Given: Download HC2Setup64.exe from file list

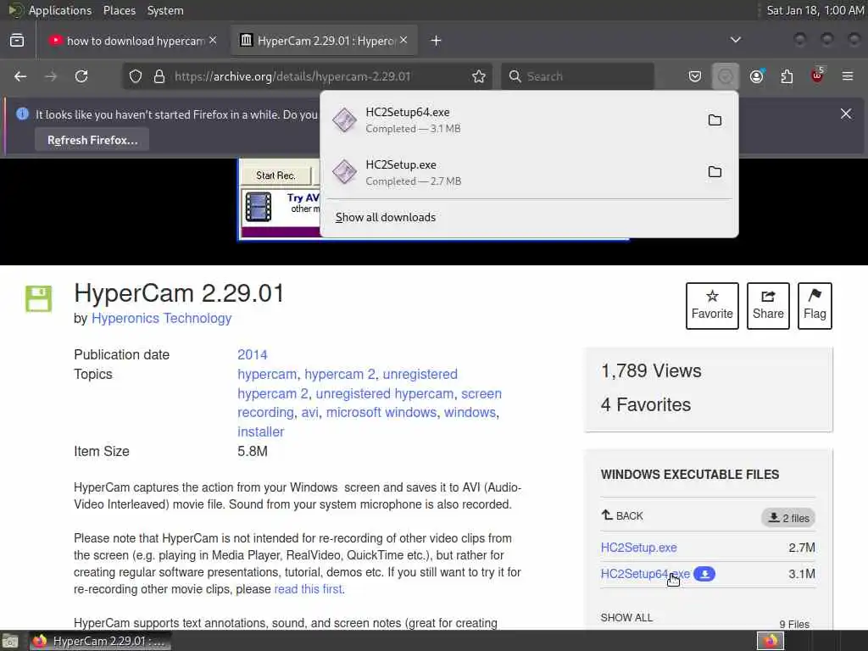Looking at the screenshot, I should (645, 574).
